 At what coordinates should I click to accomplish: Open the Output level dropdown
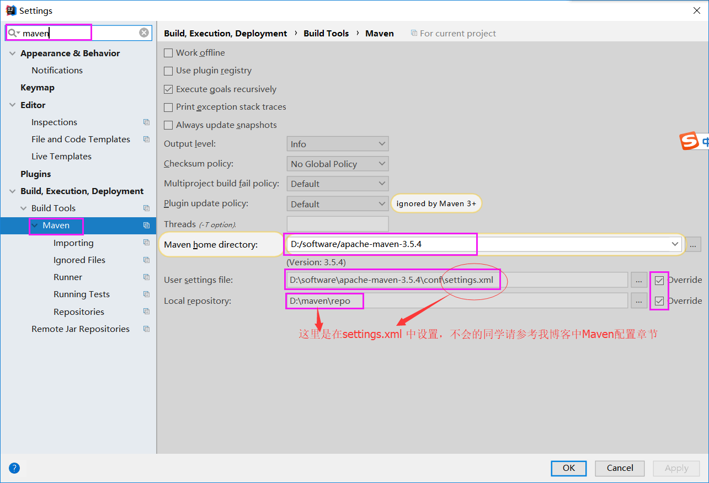[338, 144]
